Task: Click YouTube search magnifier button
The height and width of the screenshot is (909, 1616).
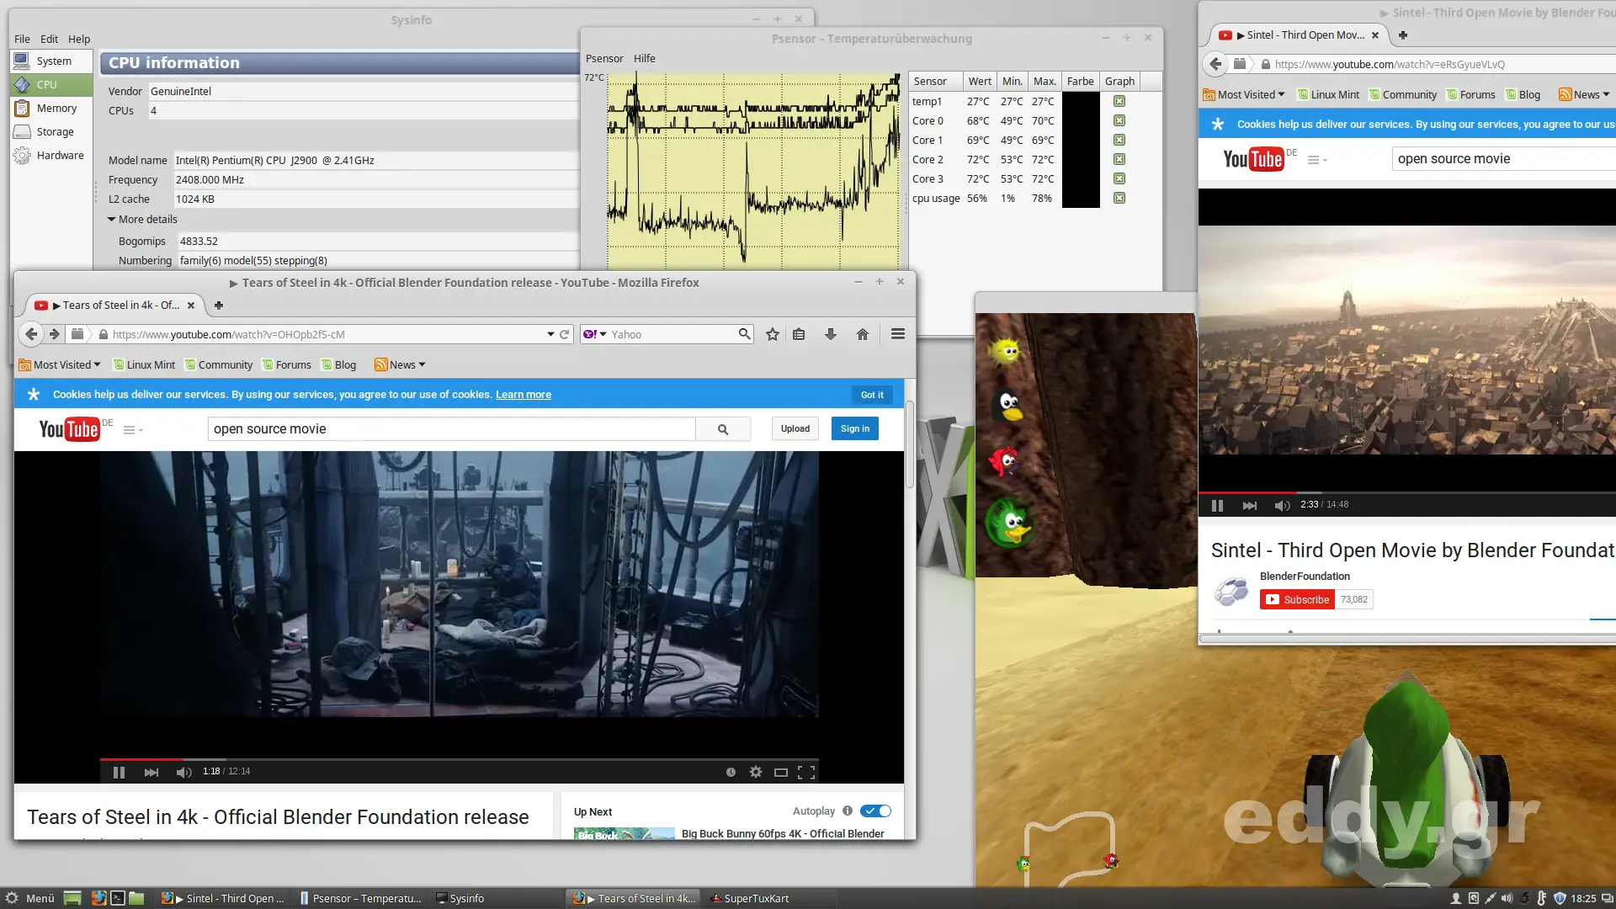Action: [x=723, y=429]
